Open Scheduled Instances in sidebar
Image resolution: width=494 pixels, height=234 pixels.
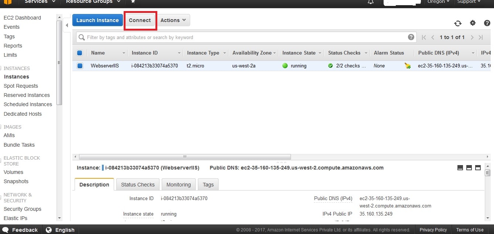pyautogui.click(x=28, y=104)
